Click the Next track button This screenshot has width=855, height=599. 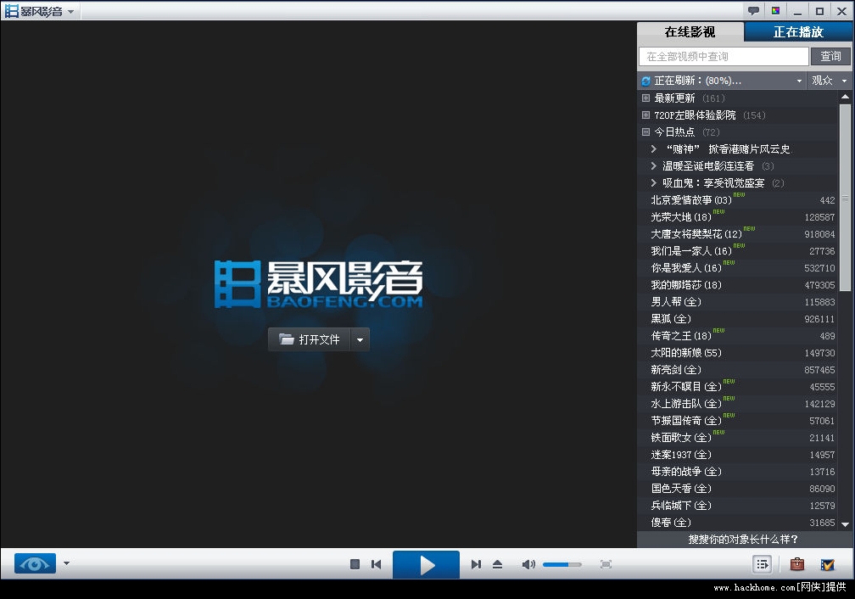[x=476, y=564]
